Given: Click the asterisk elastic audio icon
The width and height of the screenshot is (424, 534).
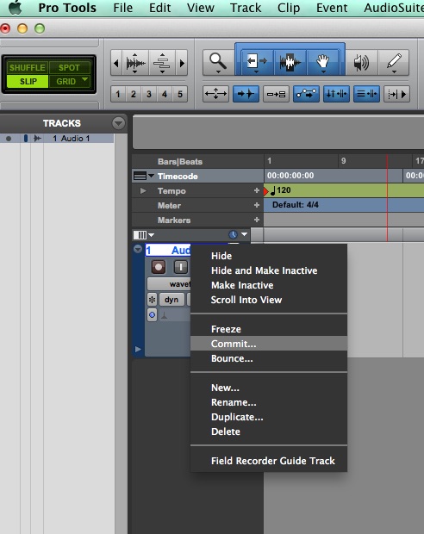Looking at the screenshot, I should click(x=152, y=300).
